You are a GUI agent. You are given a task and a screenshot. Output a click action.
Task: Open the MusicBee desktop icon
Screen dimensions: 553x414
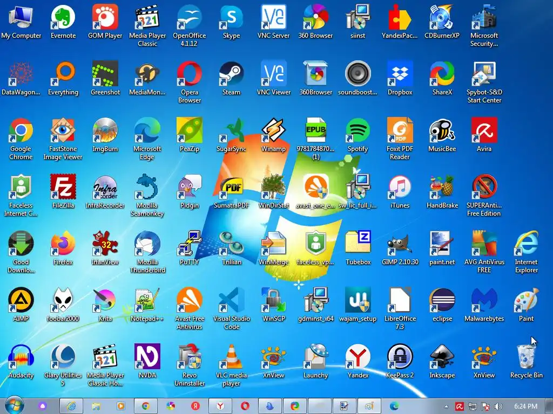tap(442, 135)
